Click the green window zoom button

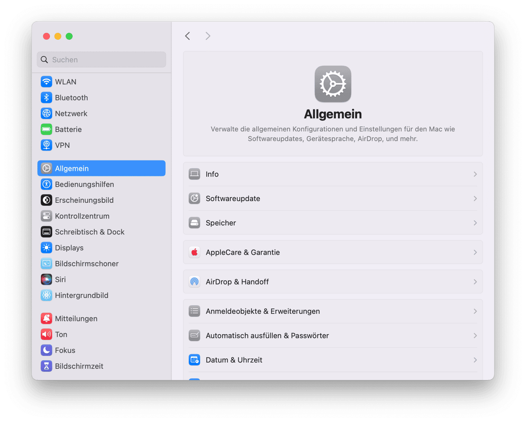(69, 36)
